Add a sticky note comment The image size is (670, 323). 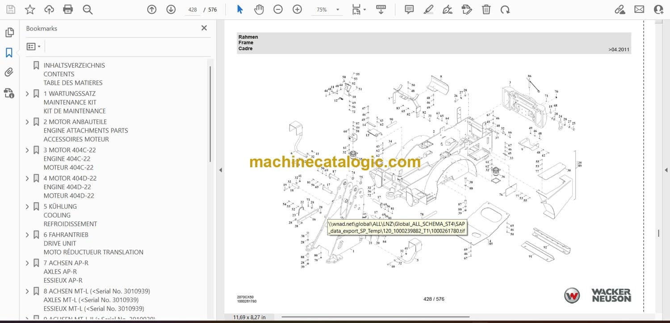pos(409,9)
